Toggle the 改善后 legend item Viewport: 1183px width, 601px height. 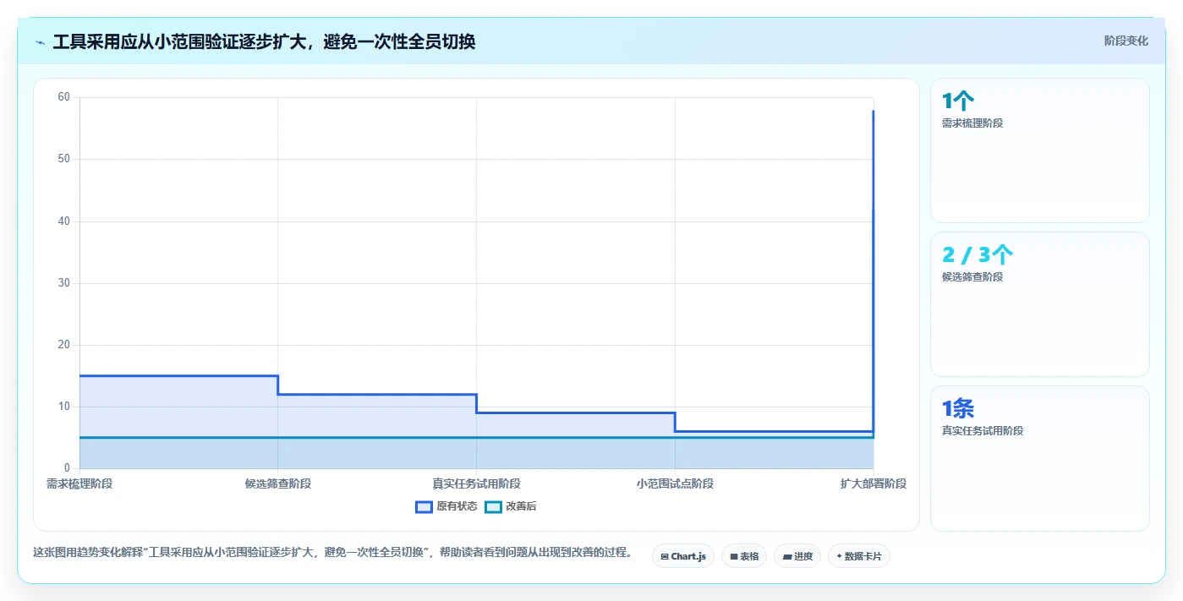click(511, 506)
